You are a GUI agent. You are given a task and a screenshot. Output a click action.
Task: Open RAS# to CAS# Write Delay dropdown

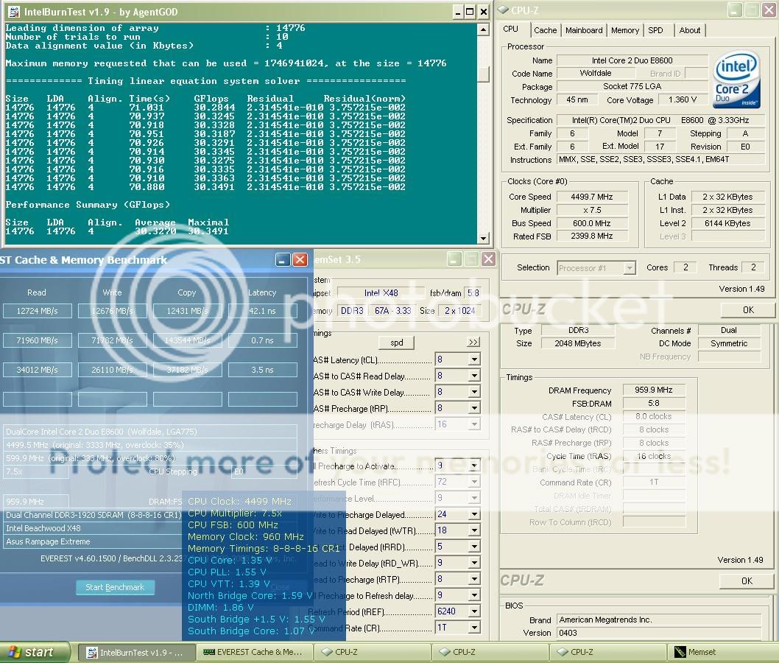click(474, 392)
